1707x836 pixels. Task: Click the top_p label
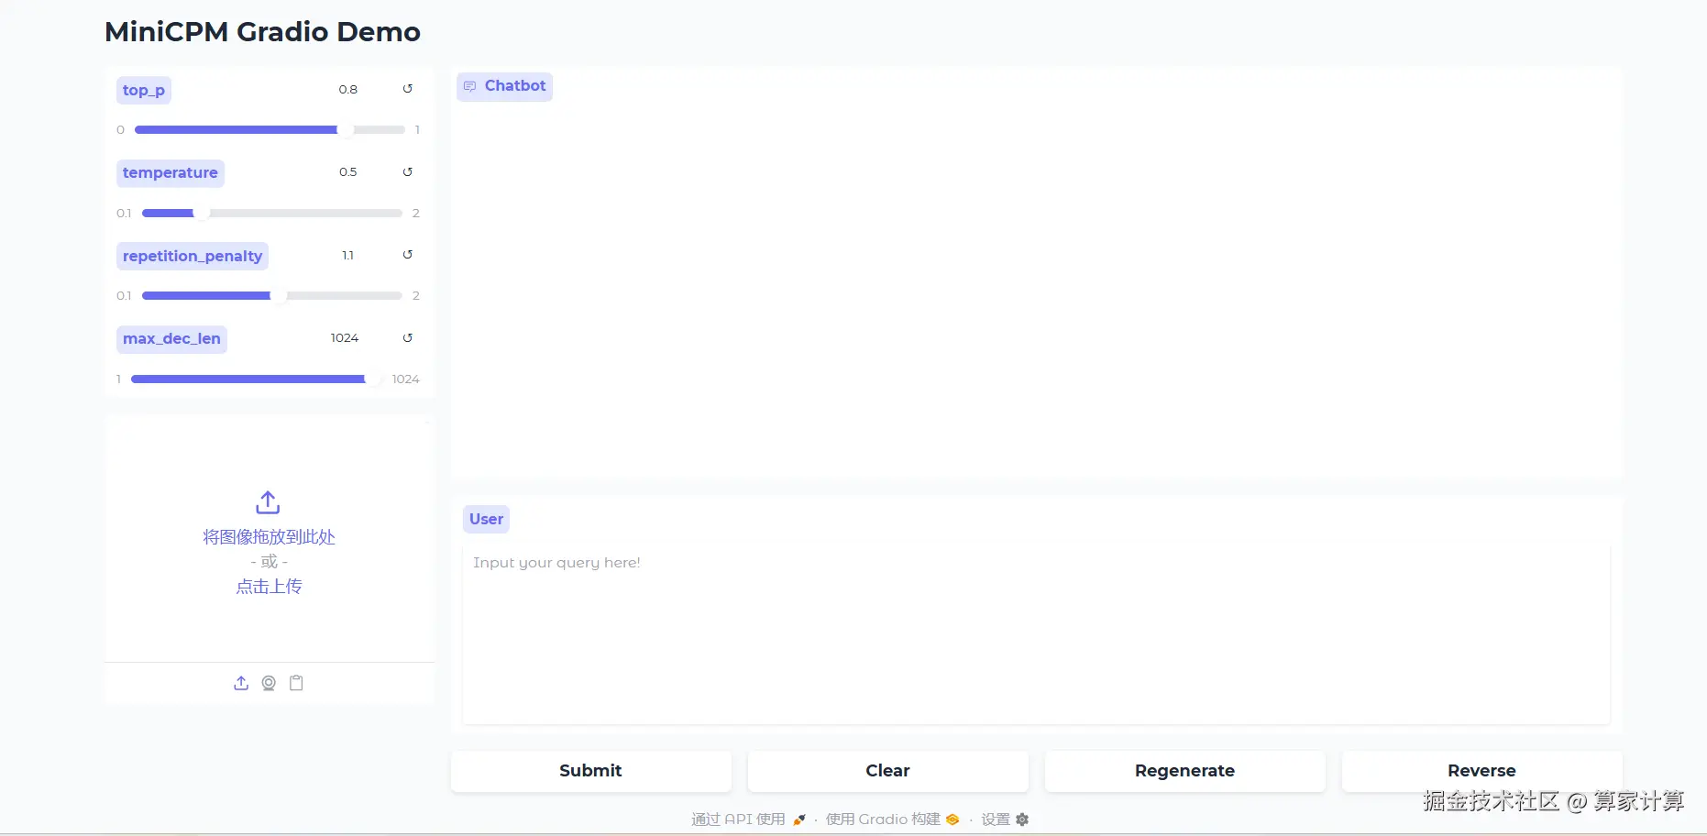click(144, 90)
